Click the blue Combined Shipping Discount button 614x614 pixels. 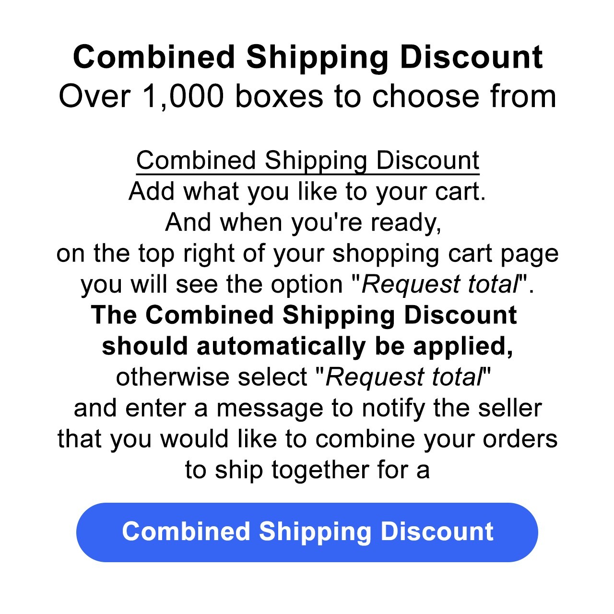pos(307,532)
